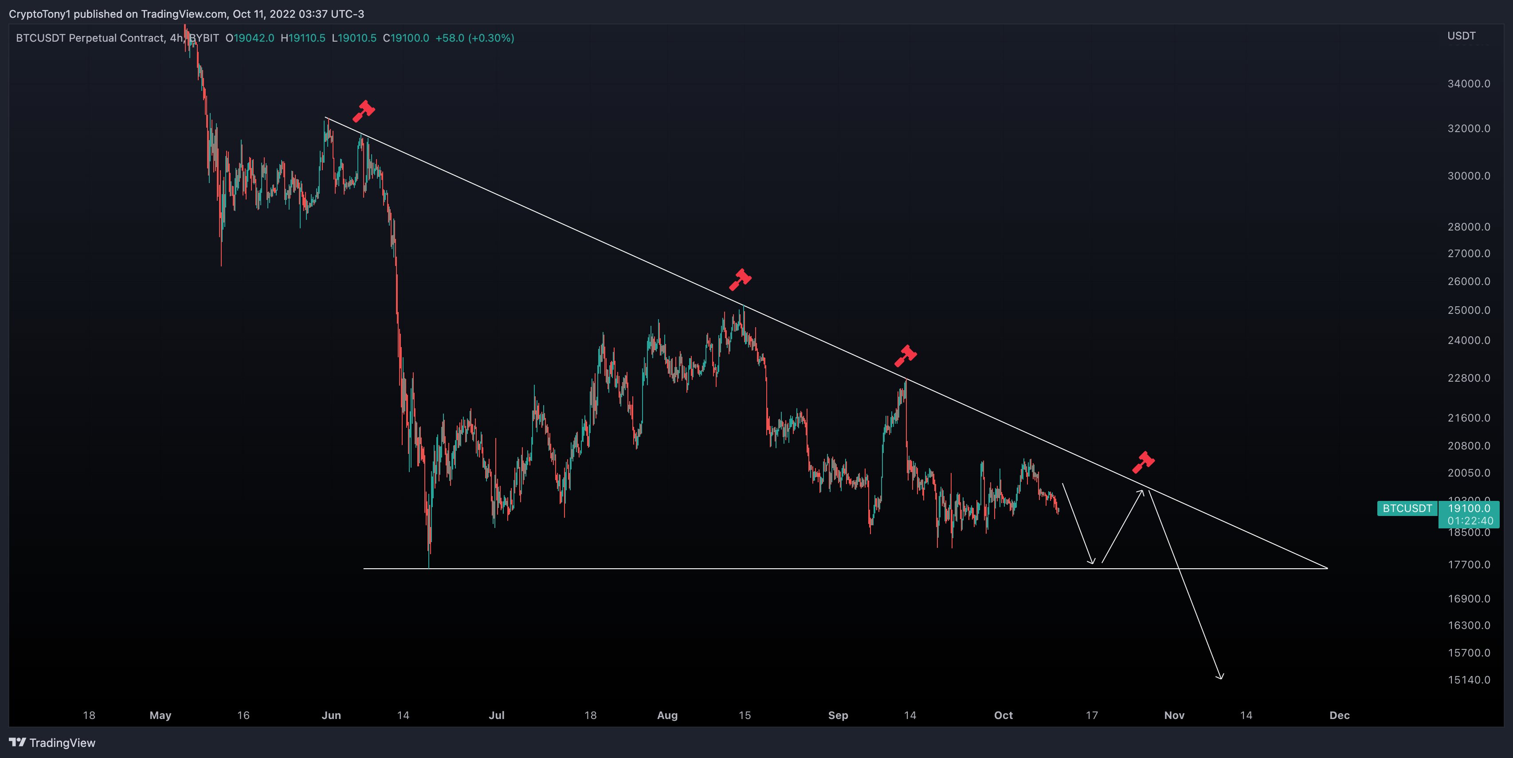Click the red hammer icon above September 14 spike
1513x758 pixels.
[x=905, y=356]
